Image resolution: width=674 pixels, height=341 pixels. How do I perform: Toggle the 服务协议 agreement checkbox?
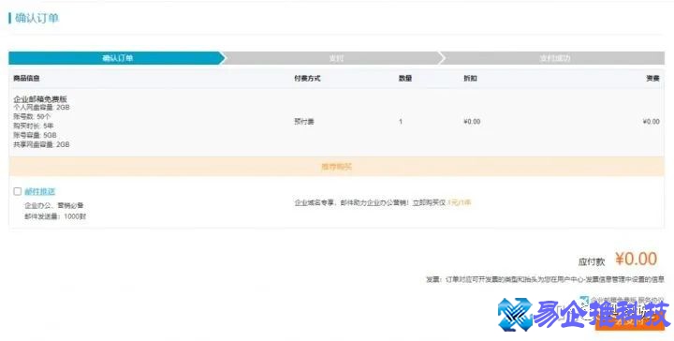(584, 300)
